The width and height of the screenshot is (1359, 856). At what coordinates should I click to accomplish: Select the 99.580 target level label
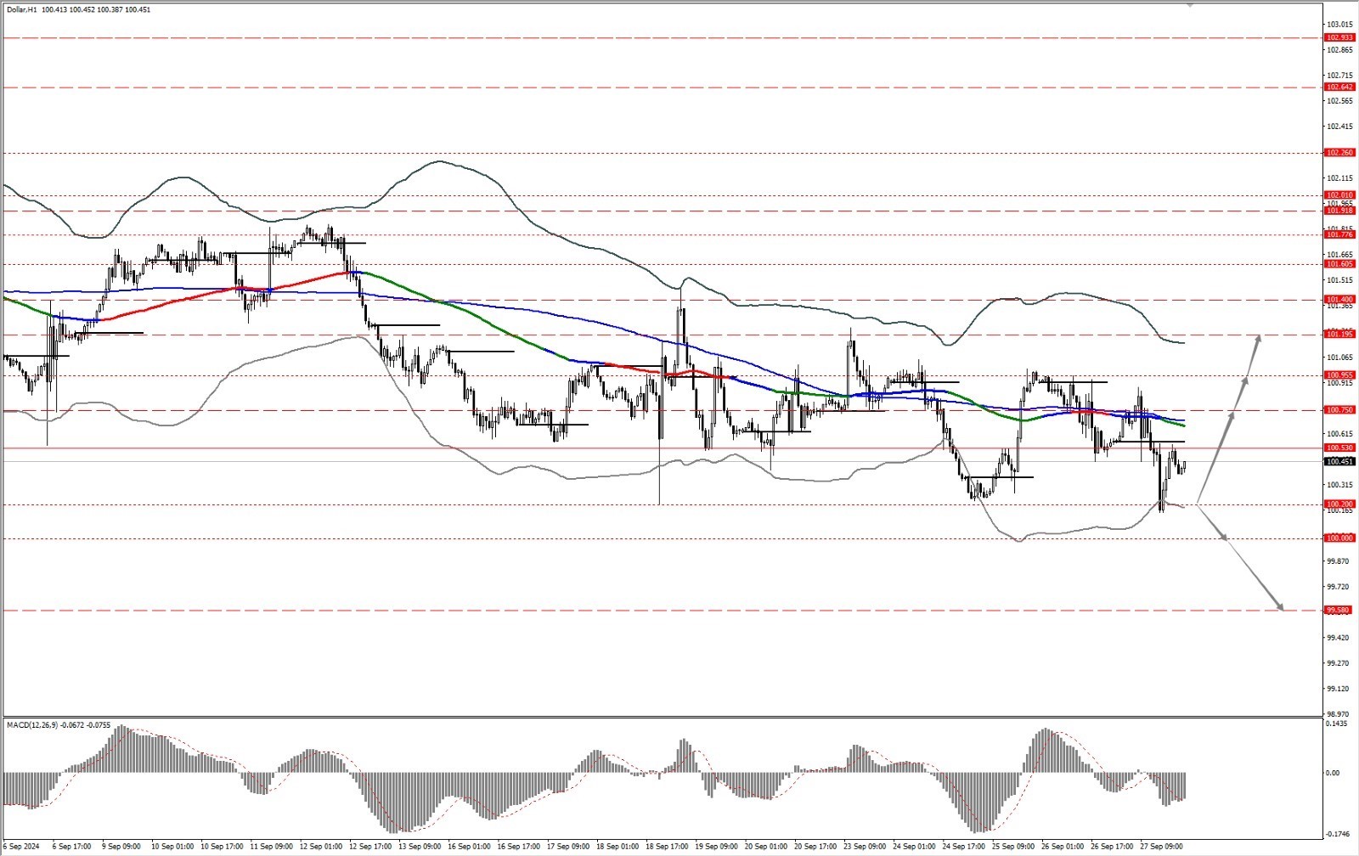pyautogui.click(x=1339, y=610)
